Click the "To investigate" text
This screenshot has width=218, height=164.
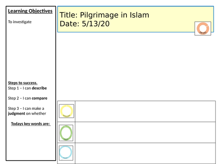click(20, 22)
